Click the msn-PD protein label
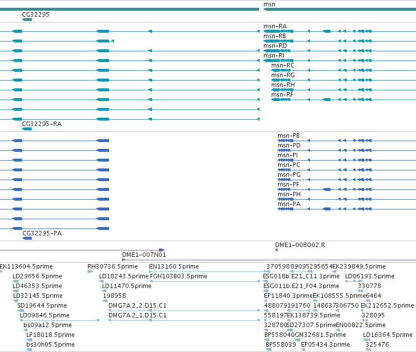The width and height of the screenshot is (416, 352). coord(289,145)
